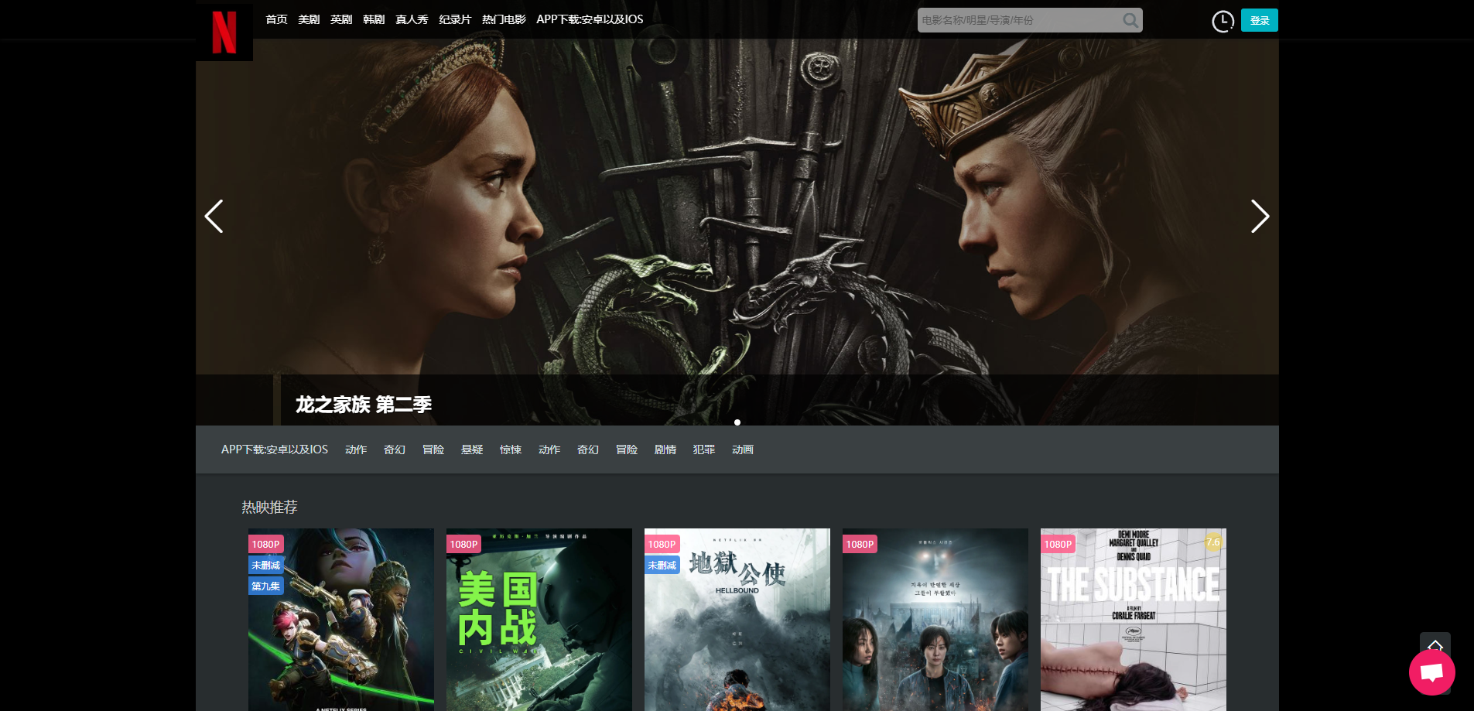Open the pink chat bubble
1474x711 pixels.
(1431, 672)
